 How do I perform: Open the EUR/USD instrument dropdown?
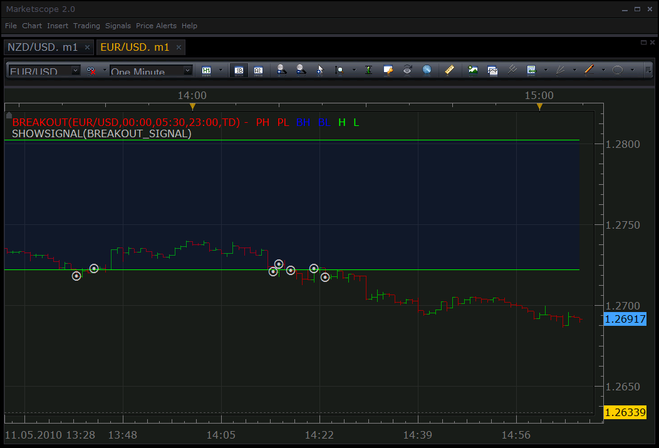44,71
